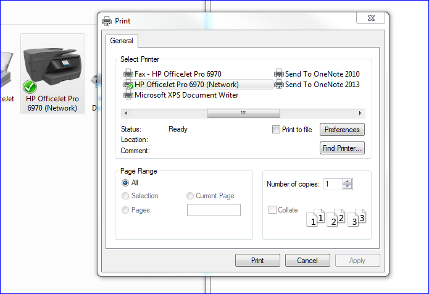
Task: Toggle the Collate checkbox
Action: coord(272,209)
